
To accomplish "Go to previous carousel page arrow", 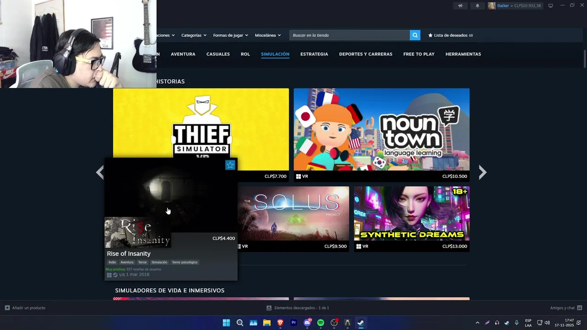I will pyautogui.click(x=100, y=172).
